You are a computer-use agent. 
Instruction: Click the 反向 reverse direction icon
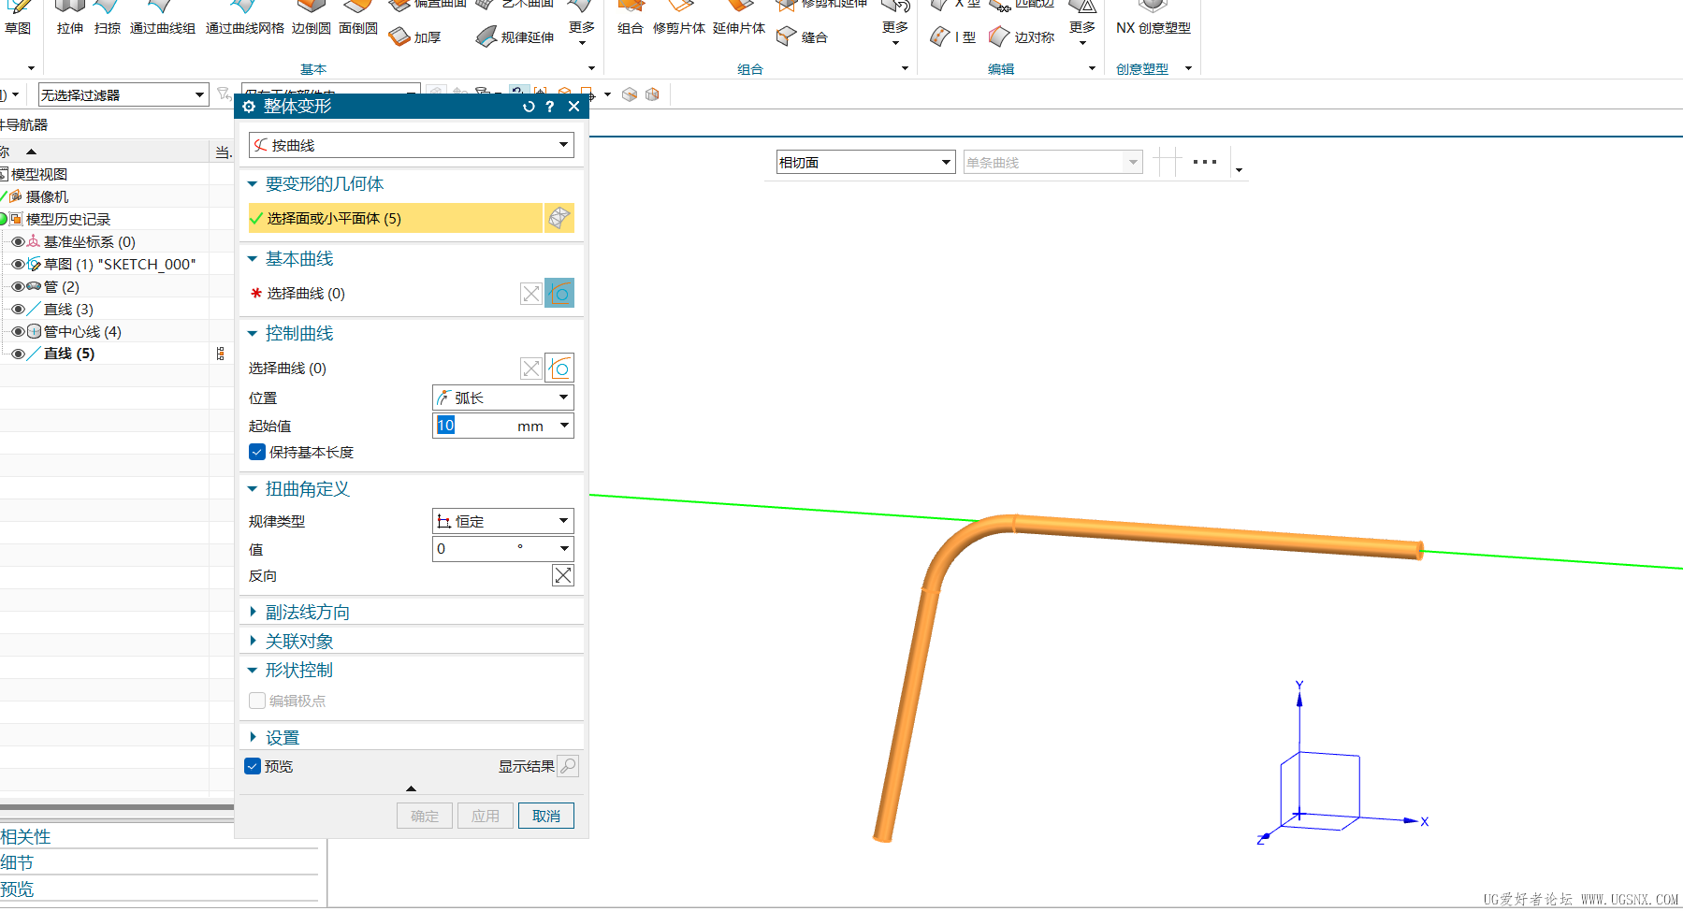point(562,575)
